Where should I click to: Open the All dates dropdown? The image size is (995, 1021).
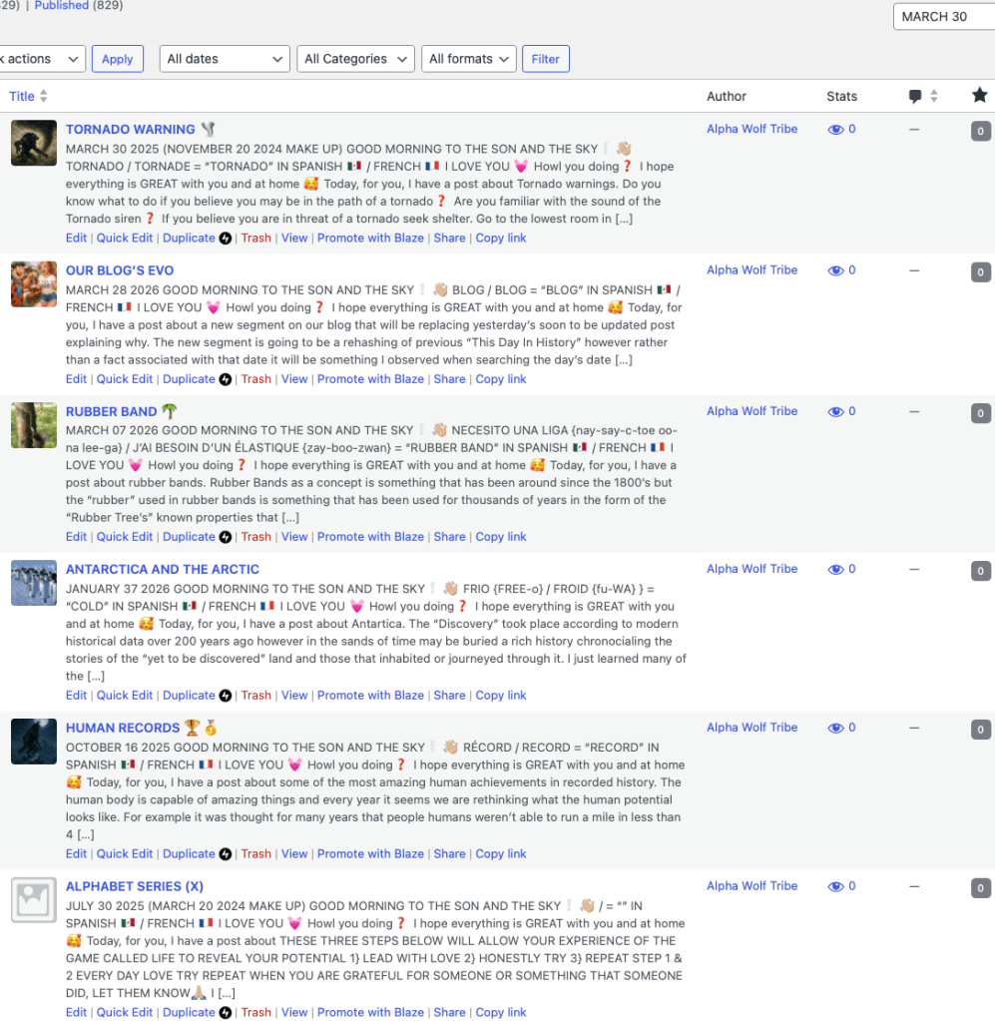pyautogui.click(x=225, y=59)
